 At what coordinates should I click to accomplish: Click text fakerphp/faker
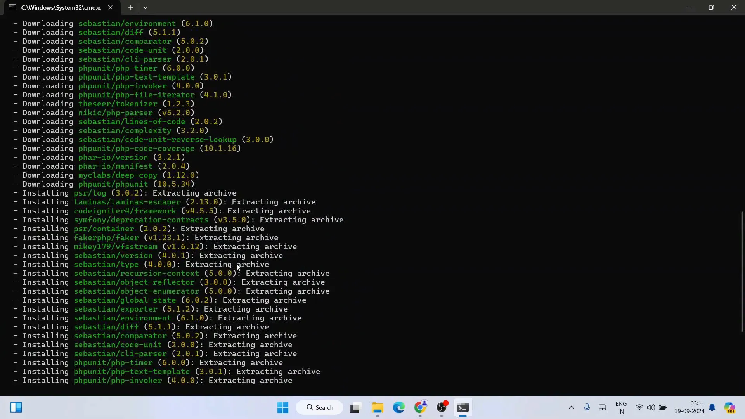106,238
